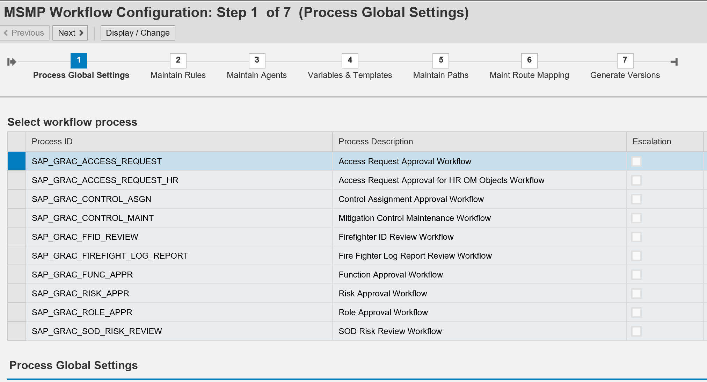
Task: Check the Escalation box for SAP_GRAC_RISK_APPR
Action: coord(636,293)
